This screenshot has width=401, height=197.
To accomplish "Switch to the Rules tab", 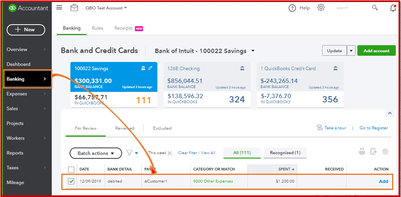I will (97, 28).
